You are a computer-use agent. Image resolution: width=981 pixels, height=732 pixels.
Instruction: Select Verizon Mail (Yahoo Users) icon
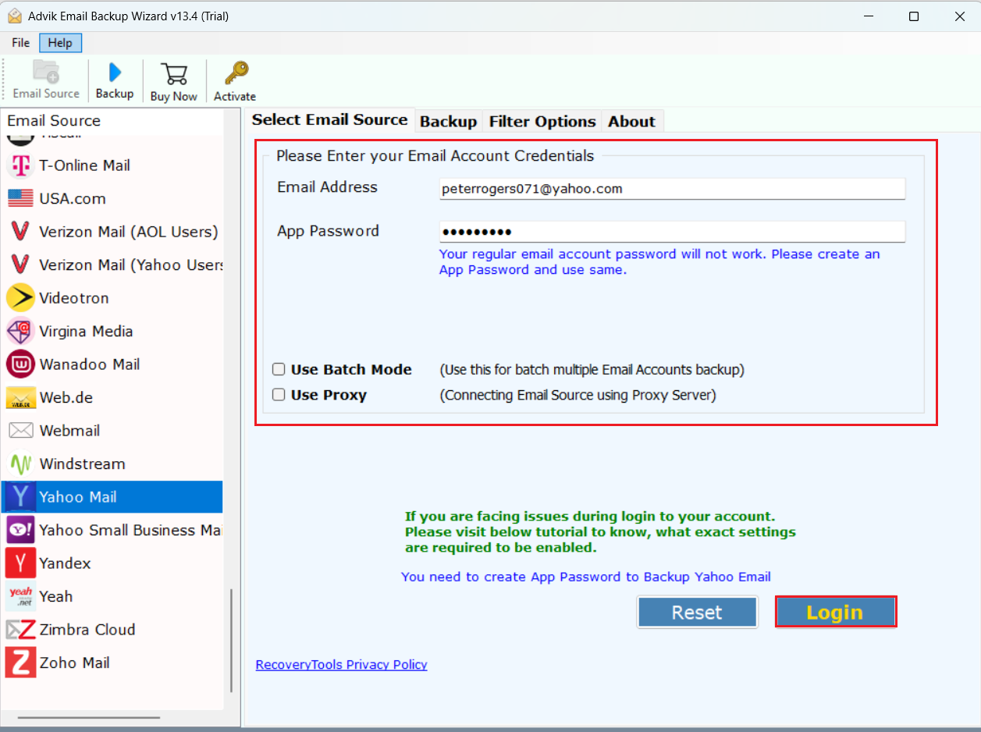tap(21, 265)
